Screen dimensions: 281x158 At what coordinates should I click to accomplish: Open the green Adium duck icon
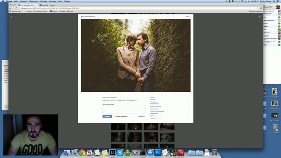coord(127,153)
